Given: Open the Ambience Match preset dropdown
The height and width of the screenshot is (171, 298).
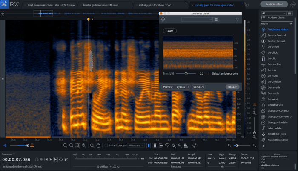Looking at the screenshot, I should click(197, 20).
